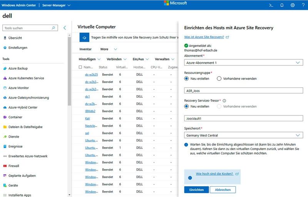Open Dateien & Dateifreigabe tool
Viewport: 308px width, 197px height.
coord(25,127)
